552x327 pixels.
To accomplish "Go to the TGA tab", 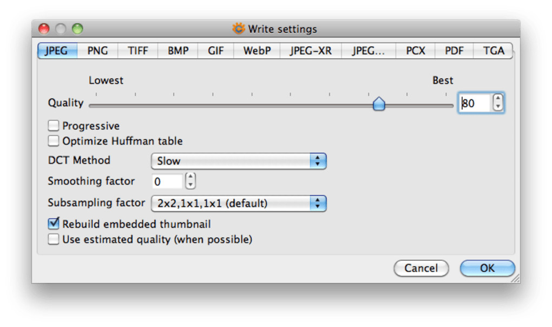I will point(494,51).
